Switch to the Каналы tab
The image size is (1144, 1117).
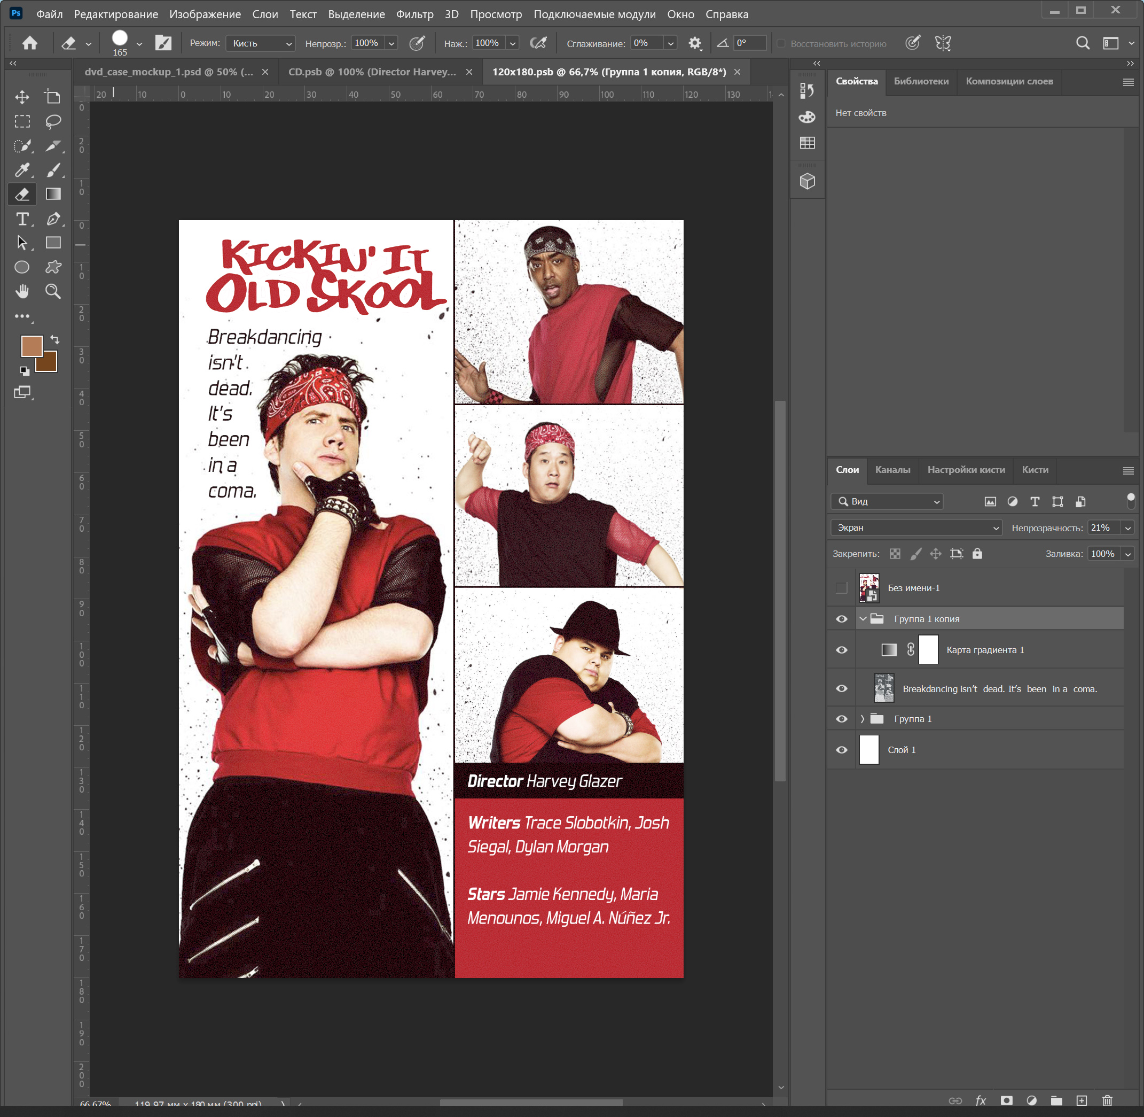pyautogui.click(x=892, y=469)
